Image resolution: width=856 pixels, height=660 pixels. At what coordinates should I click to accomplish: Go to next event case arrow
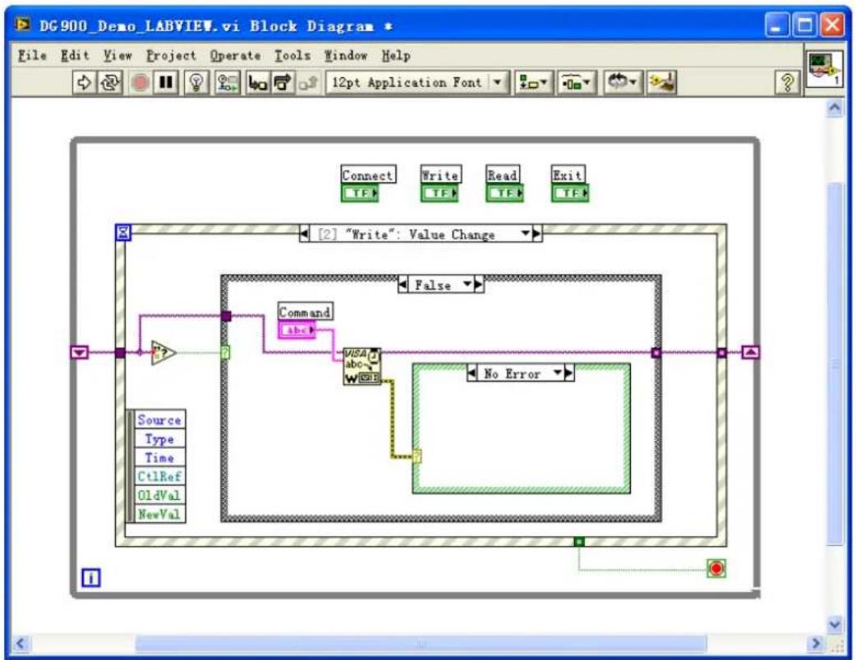coord(537,234)
